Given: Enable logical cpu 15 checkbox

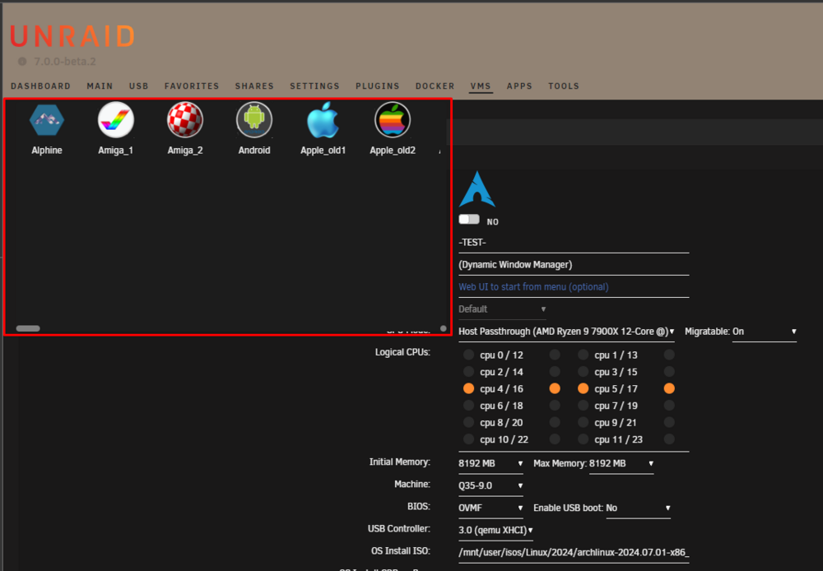Looking at the screenshot, I should tap(668, 372).
